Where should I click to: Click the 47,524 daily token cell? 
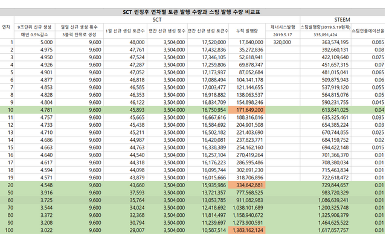pyautogui.click(x=137, y=57)
